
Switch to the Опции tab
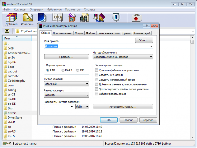79,33
